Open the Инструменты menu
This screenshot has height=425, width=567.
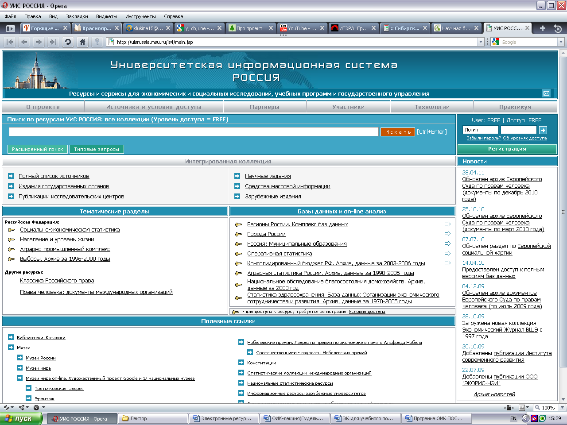[x=140, y=16]
